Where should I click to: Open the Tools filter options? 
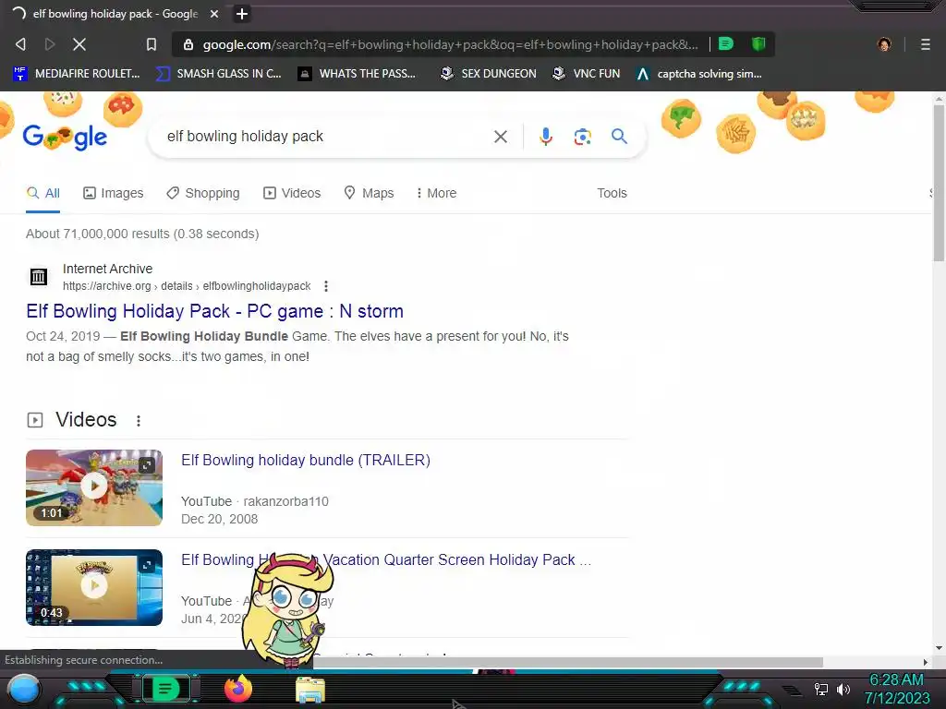(x=612, y=193)
